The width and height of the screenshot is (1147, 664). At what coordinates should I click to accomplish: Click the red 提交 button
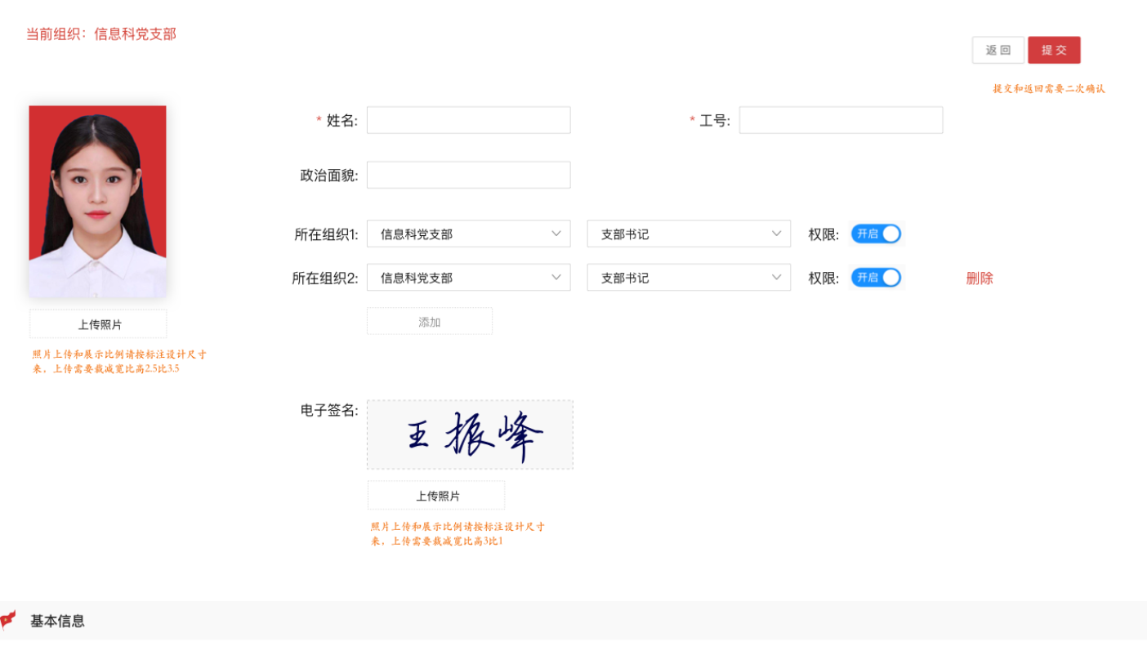tap(1054, 50)
